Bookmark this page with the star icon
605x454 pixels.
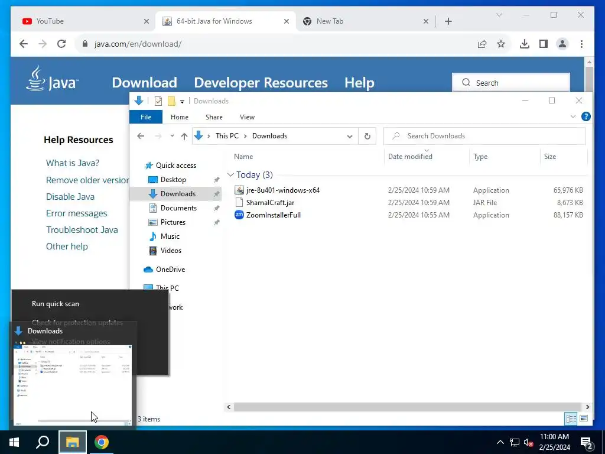501,44
